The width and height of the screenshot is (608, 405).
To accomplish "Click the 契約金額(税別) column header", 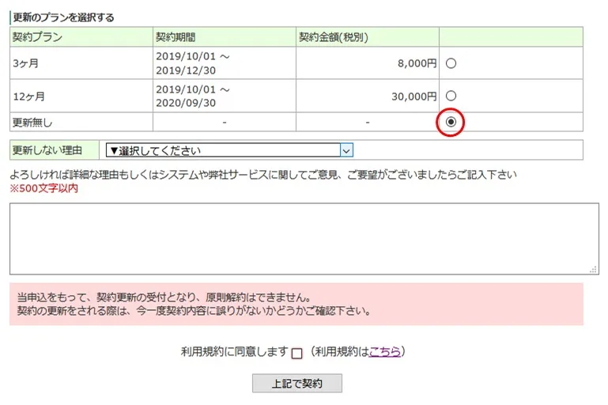I will (333, 37).
